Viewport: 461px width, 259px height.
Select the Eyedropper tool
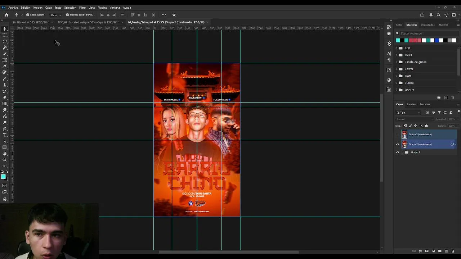tap(5, 66)
